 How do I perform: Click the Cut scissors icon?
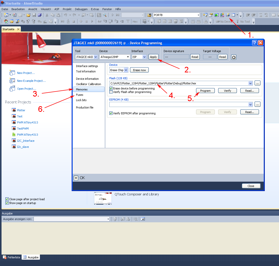47,15
